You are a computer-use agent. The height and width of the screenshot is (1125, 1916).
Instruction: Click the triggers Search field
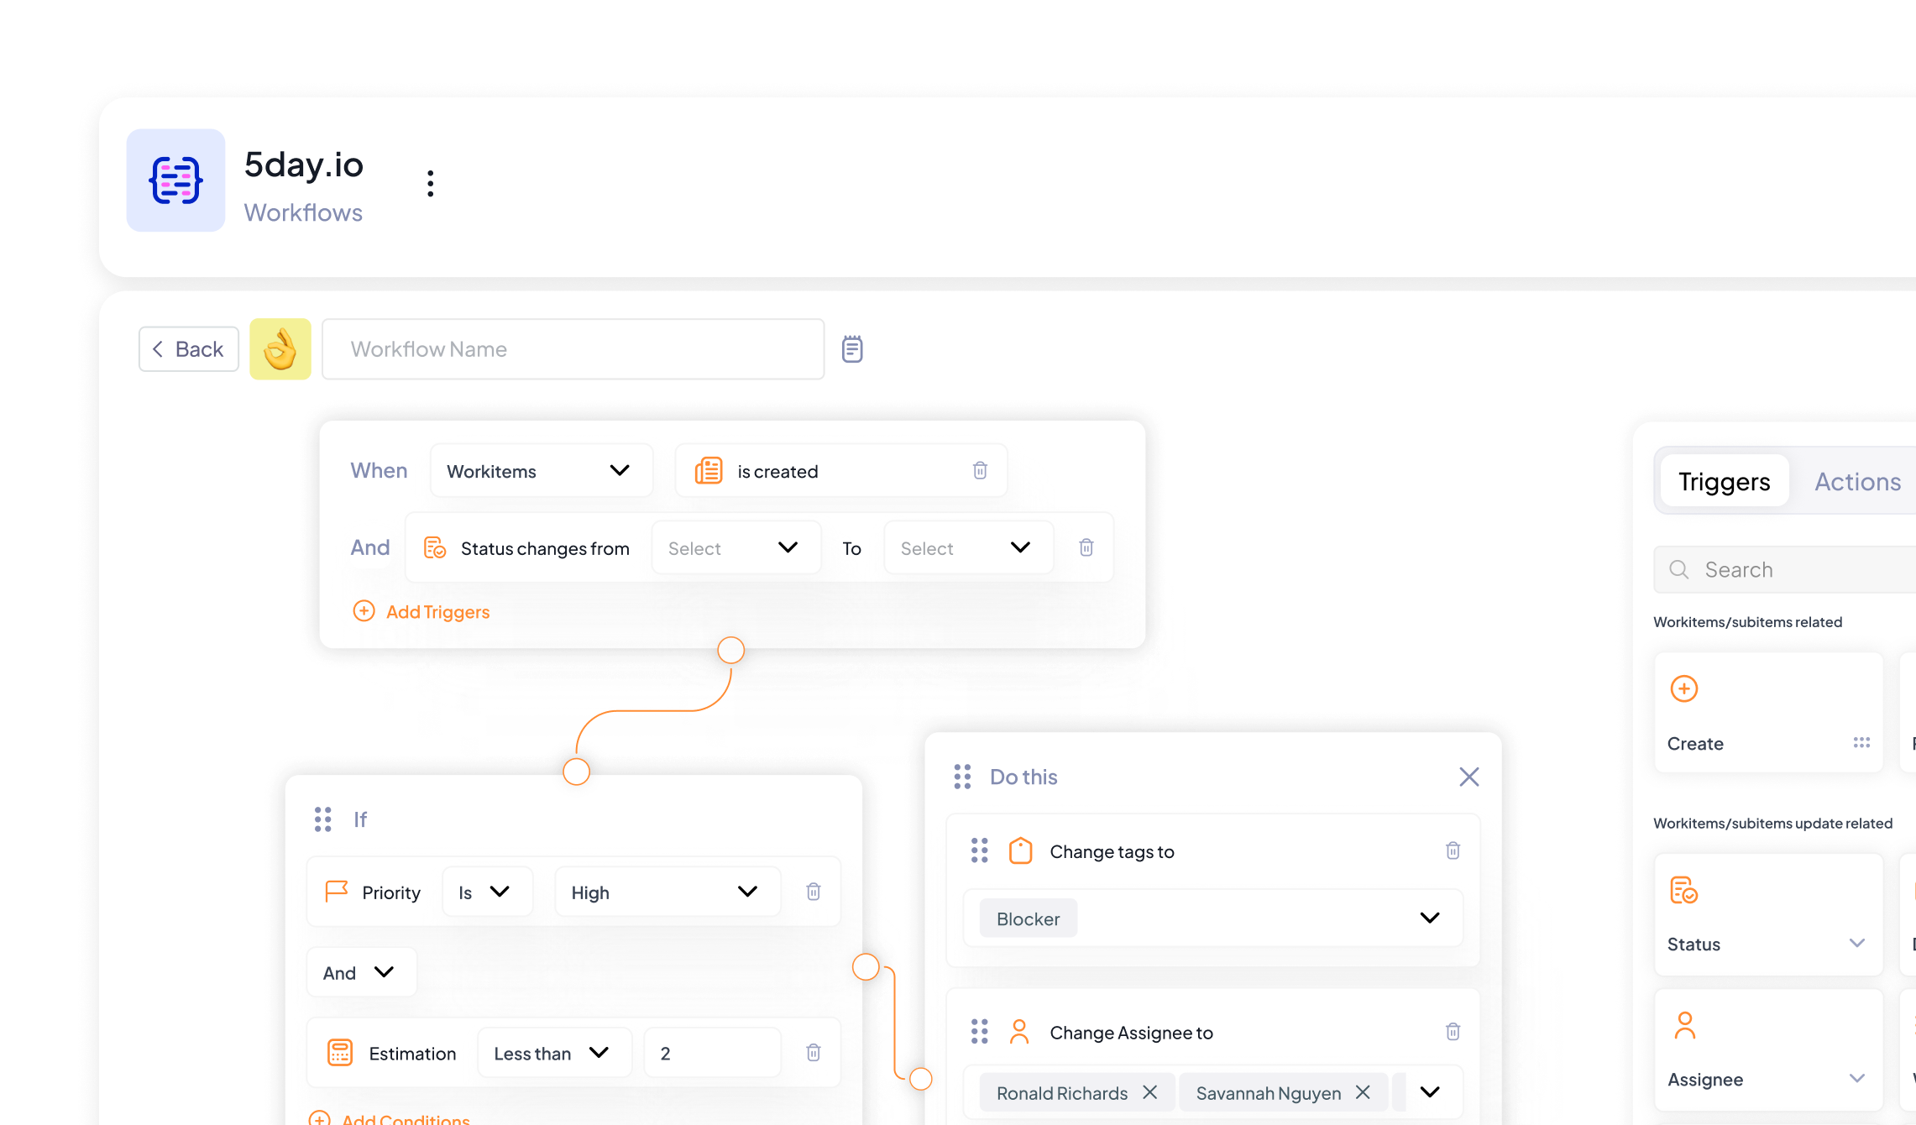pos(1785,570)
